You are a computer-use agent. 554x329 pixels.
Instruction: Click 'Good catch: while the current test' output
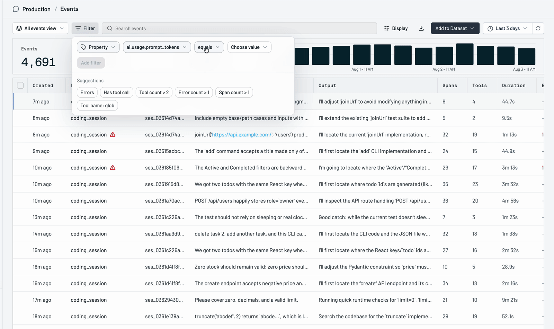374,217
